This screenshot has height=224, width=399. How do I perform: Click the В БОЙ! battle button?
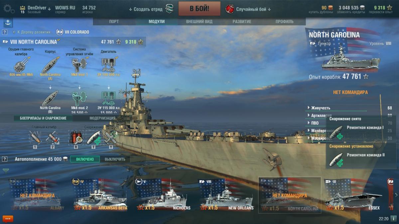click(199, 9)
